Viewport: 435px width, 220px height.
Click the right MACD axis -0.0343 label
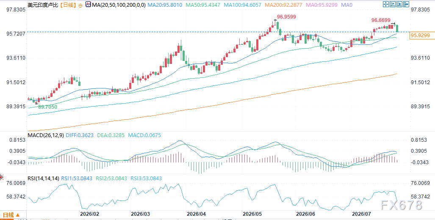tap(419, 162)
